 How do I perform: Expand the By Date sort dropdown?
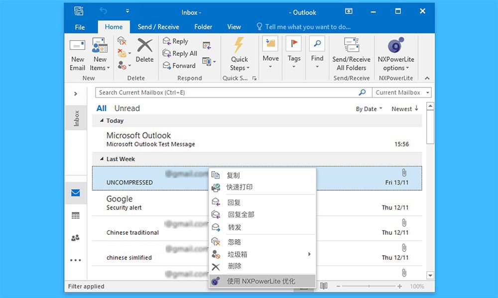click(369, 109)
